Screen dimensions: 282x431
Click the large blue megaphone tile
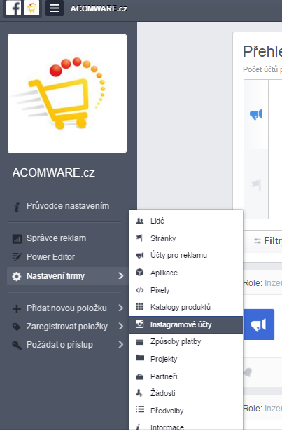[x=259, y=324]
